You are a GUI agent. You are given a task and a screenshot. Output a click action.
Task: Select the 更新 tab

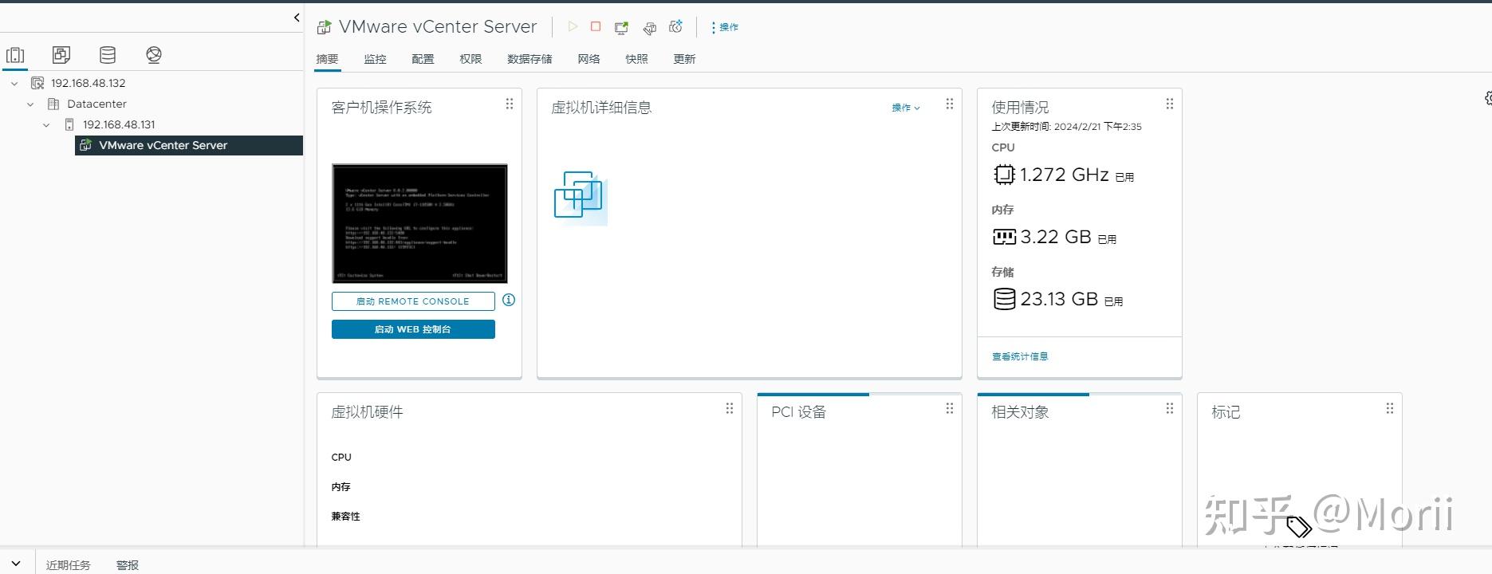684,59
